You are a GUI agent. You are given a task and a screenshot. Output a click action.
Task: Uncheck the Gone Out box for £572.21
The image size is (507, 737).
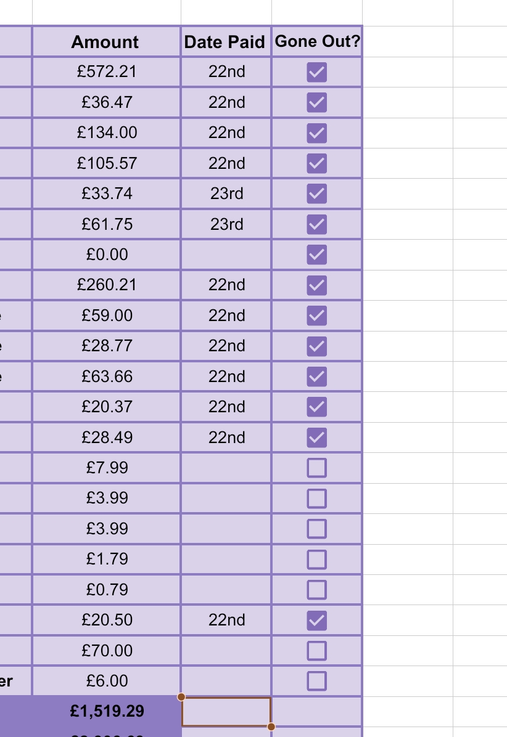(316, 72)
